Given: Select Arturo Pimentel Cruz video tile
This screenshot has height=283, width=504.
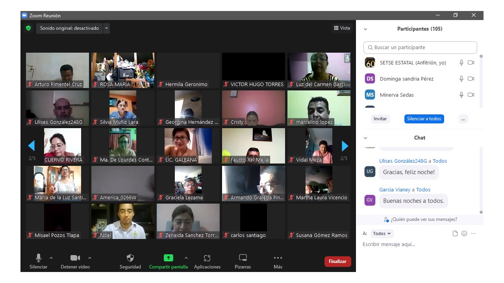Looking at the screenshot, I should tap(57, 70).
